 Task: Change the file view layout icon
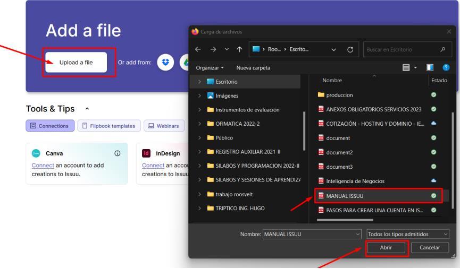406,67
